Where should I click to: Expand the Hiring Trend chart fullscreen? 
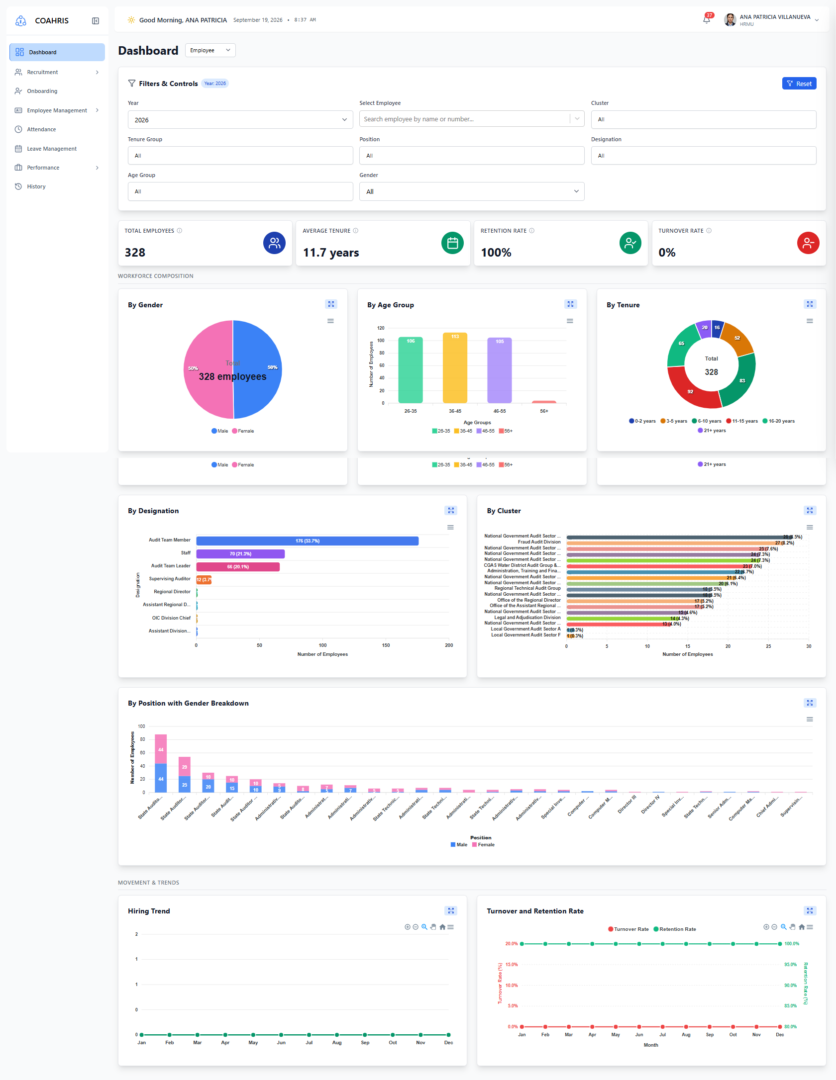click(451, 910)
